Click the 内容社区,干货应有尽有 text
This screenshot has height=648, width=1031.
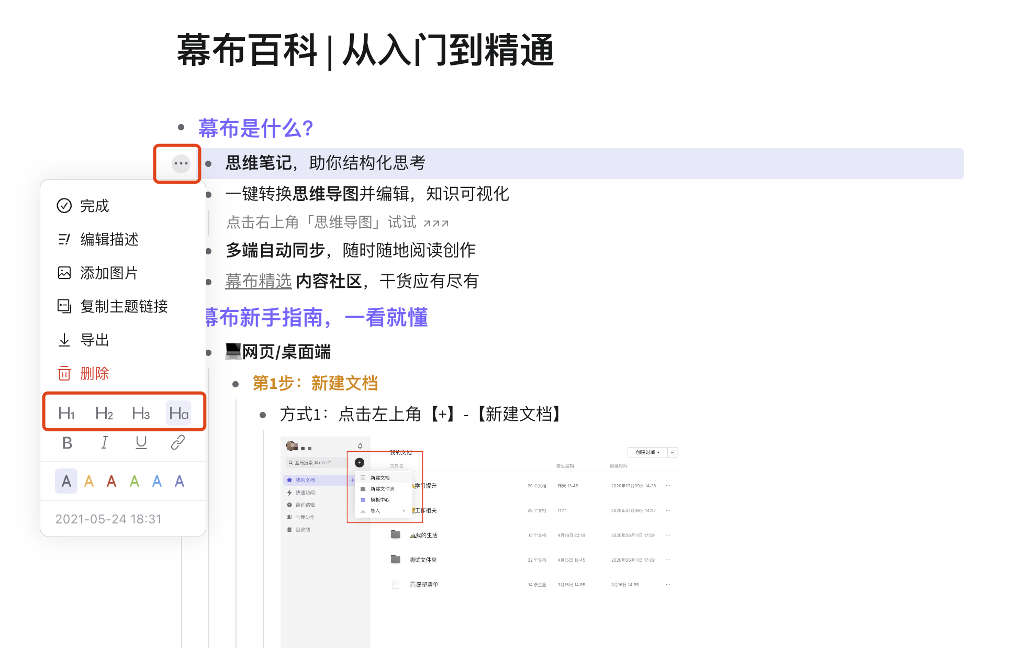point(387,281)
